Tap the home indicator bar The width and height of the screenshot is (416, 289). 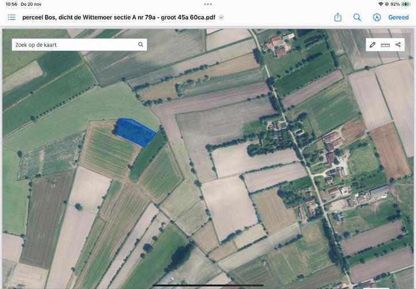pos(208,286)
